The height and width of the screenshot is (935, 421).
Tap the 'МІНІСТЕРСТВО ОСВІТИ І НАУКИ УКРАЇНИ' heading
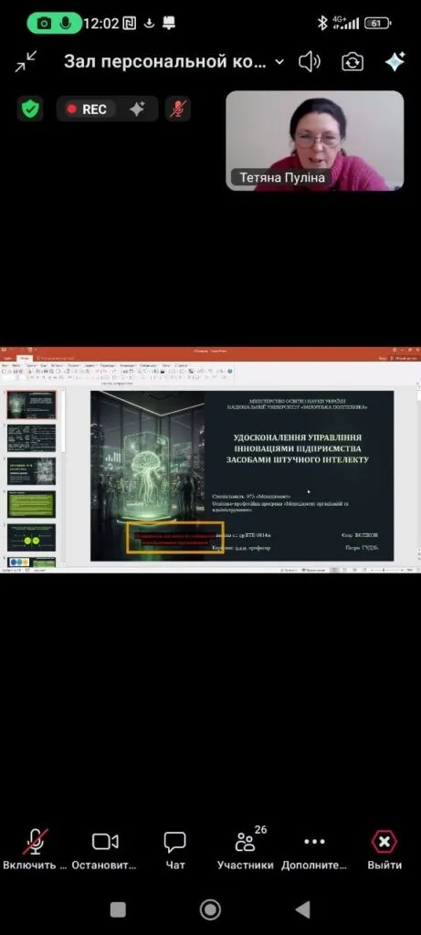298,401
